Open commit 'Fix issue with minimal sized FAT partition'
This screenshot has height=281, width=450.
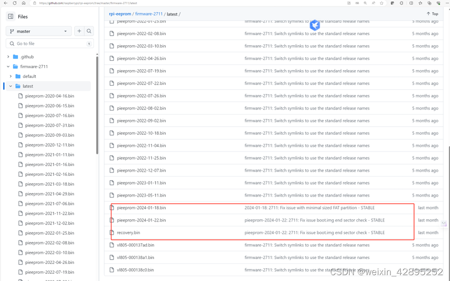pyautogui.click(x=310, y=207)
